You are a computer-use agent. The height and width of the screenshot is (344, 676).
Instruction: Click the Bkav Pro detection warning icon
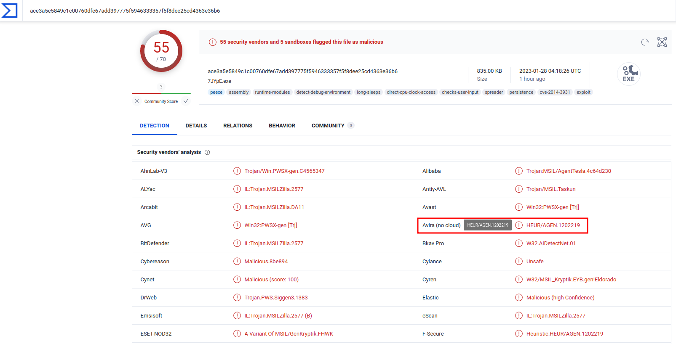(x=519, y=243)
